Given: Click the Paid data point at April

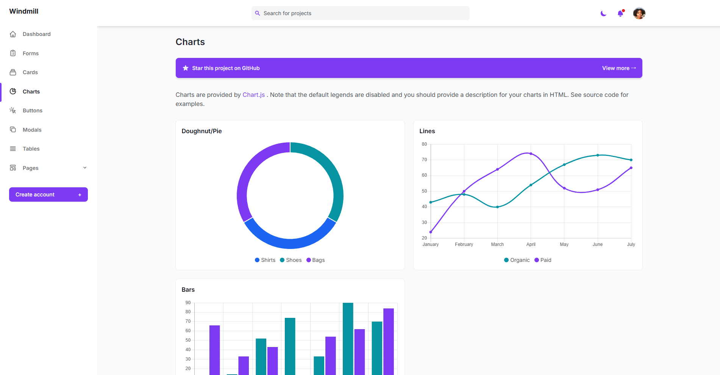Looking at the screenshot, I should [531, 154].
